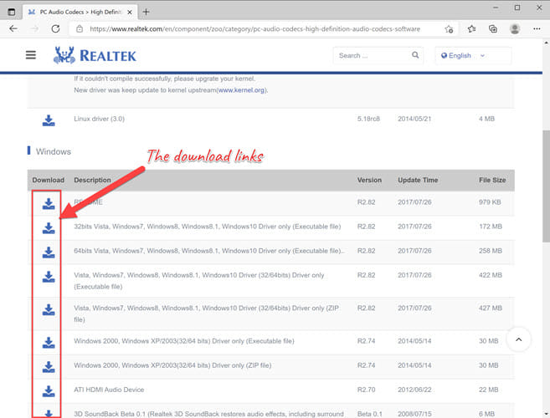Click the Description column header
Viewport: 550px width, 418px height.
point(92,180)
